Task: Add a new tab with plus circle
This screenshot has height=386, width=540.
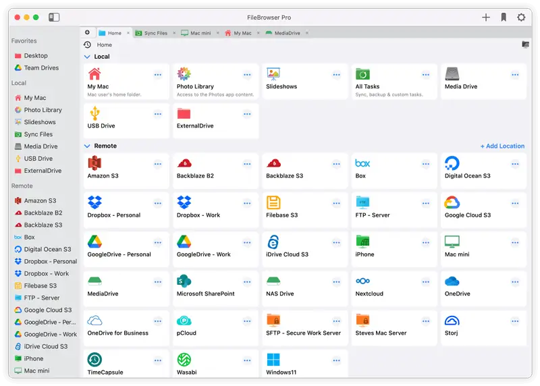Action: coord(88,32)
